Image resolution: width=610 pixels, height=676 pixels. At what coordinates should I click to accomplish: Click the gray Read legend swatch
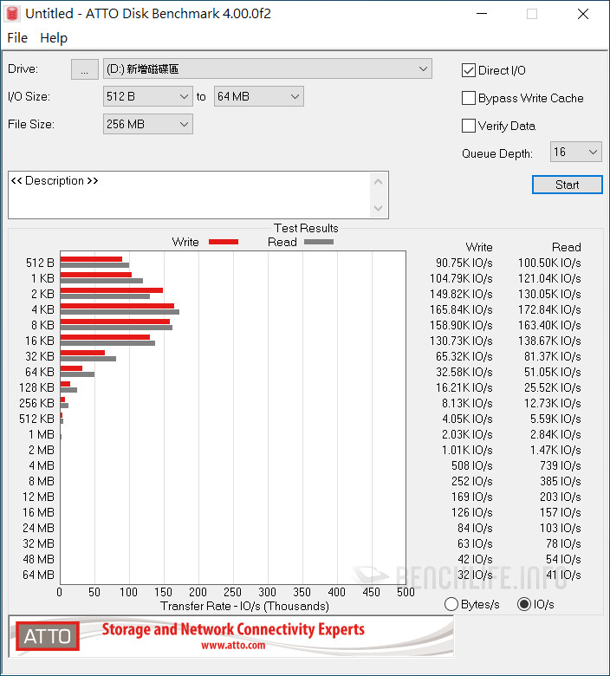click(318, 242)
